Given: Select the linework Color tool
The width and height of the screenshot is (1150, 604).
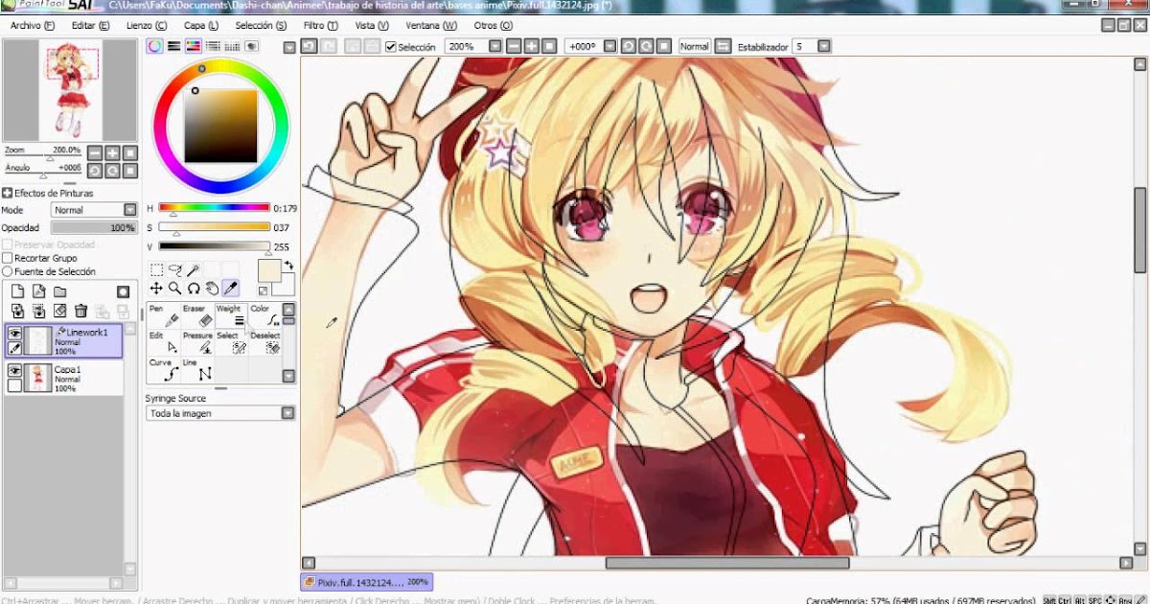Looking at the screenshot, I should [264, 315].
